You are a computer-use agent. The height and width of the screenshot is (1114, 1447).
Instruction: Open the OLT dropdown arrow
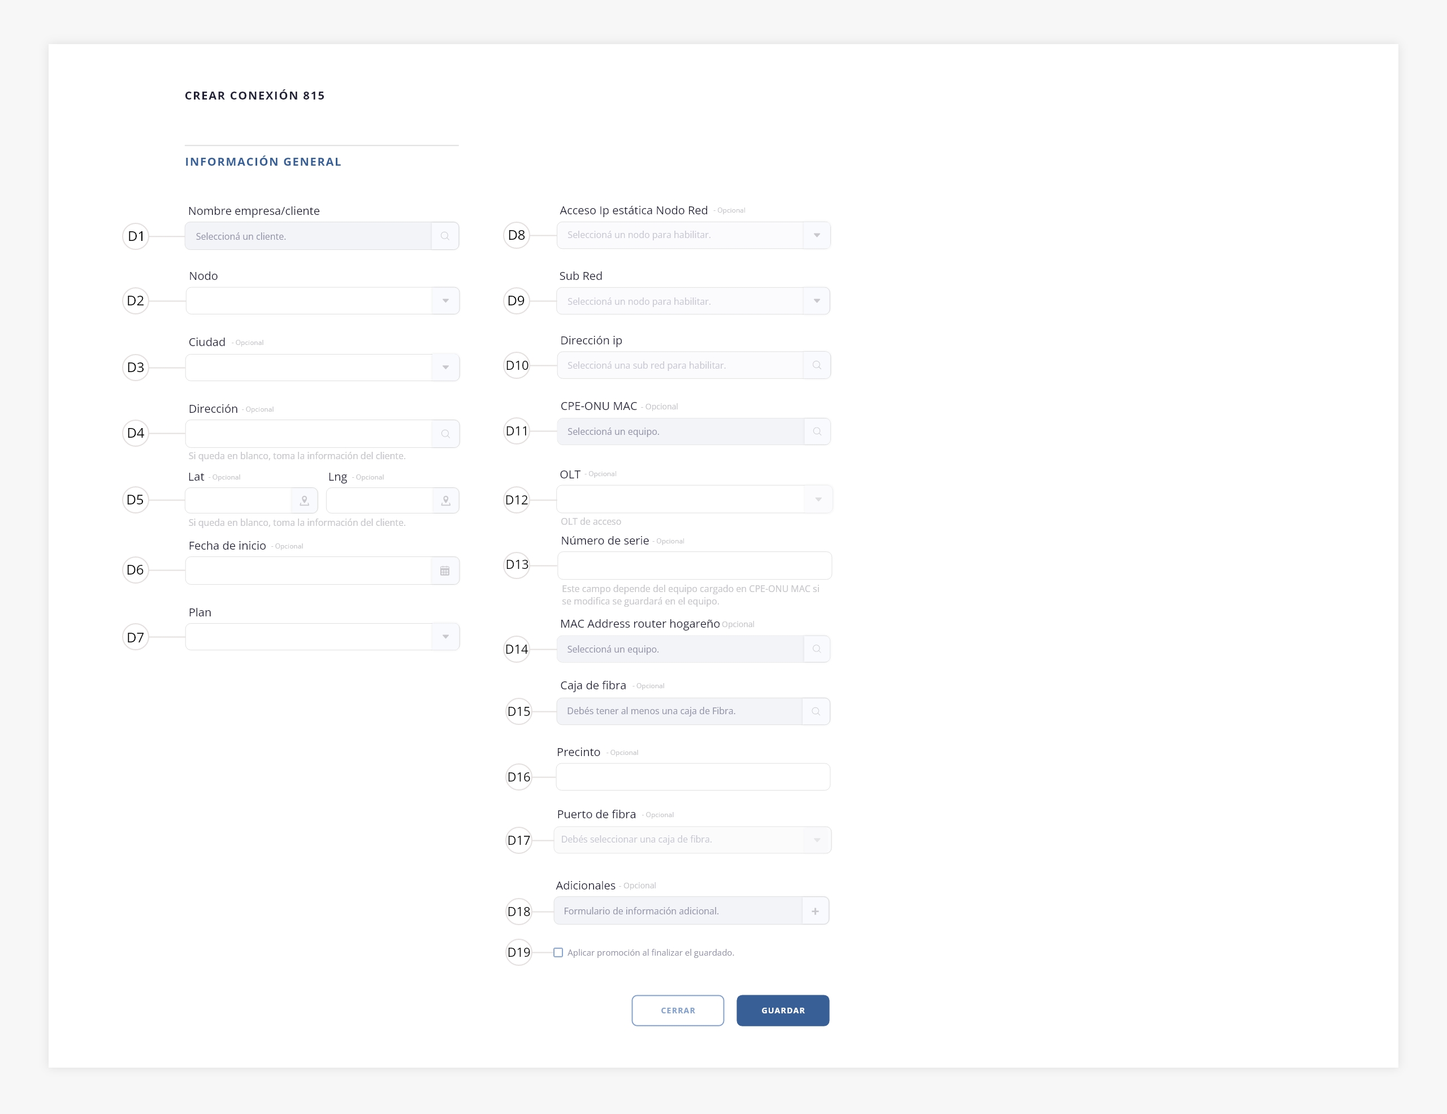point(818,499)
